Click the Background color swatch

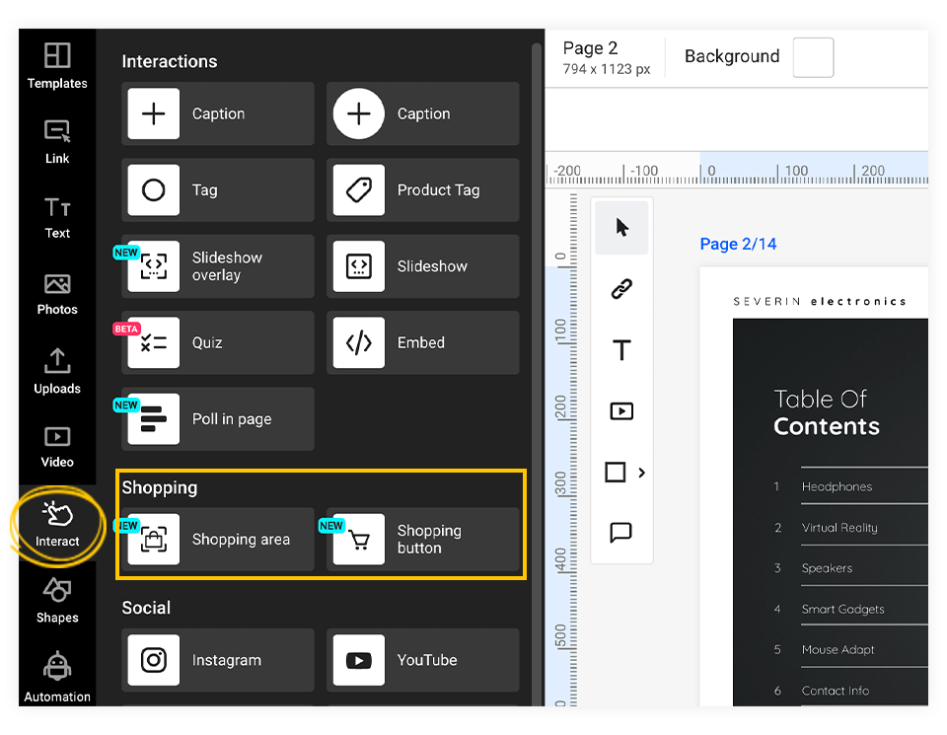pyautogui.click(x=813, y=57)
